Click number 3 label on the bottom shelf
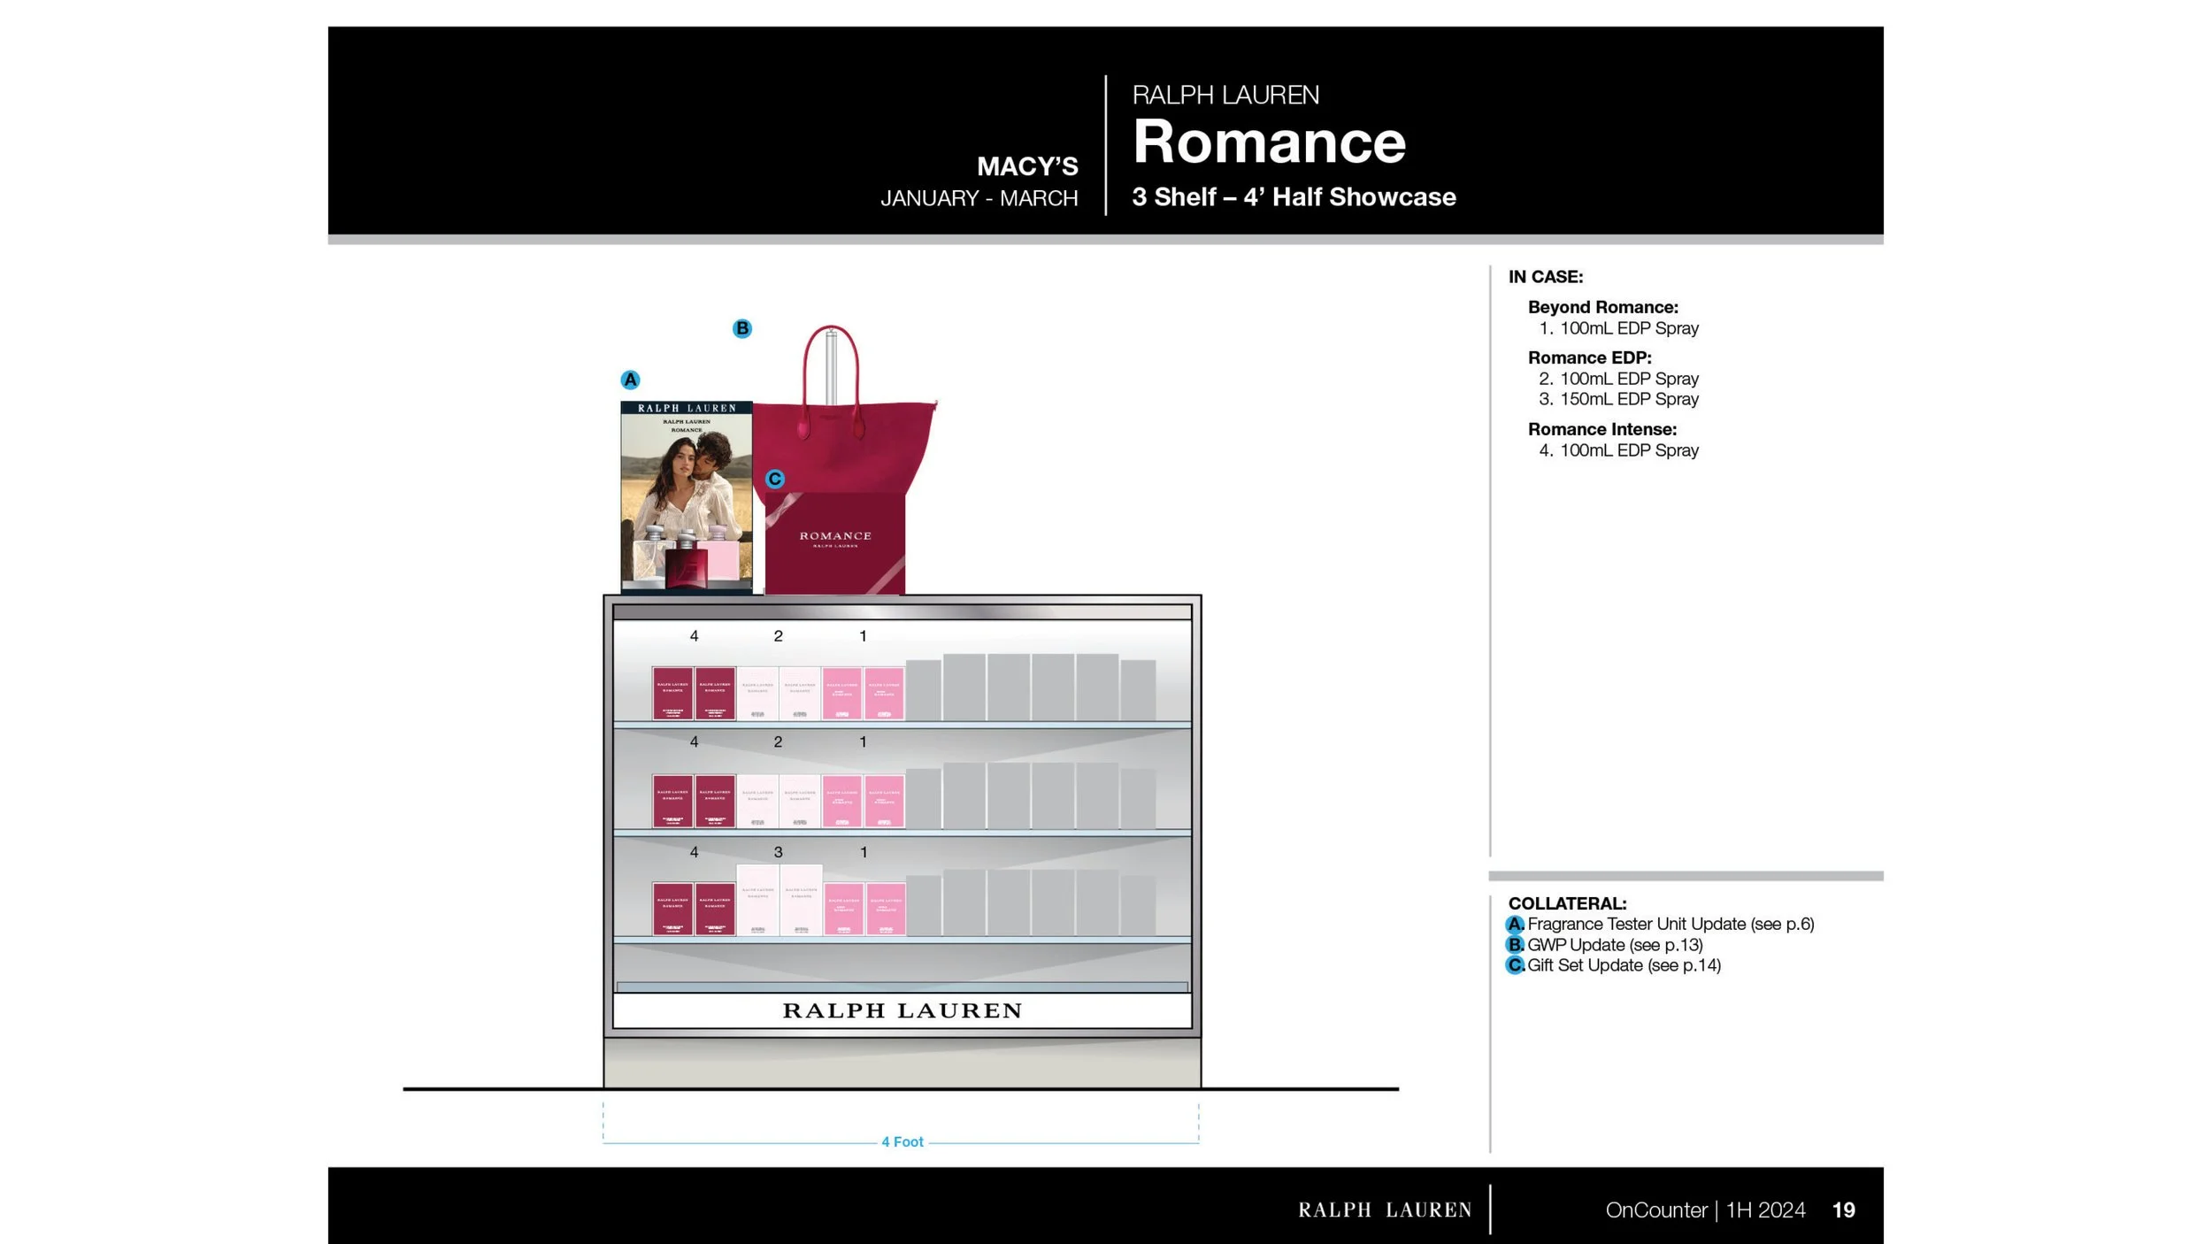The width and height of the screenshot is (2212, 1244). [778, 852]
